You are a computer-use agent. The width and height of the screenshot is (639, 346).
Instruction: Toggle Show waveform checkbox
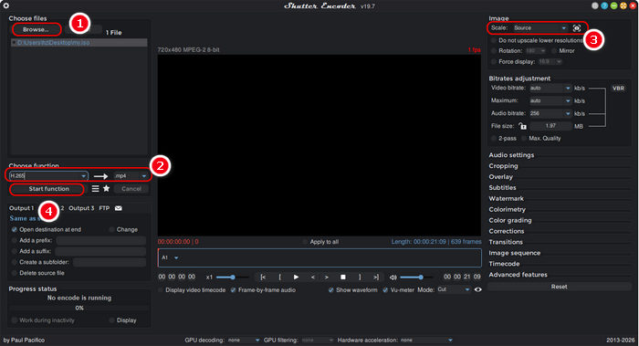pyautogui.click(x=331, y=290)
